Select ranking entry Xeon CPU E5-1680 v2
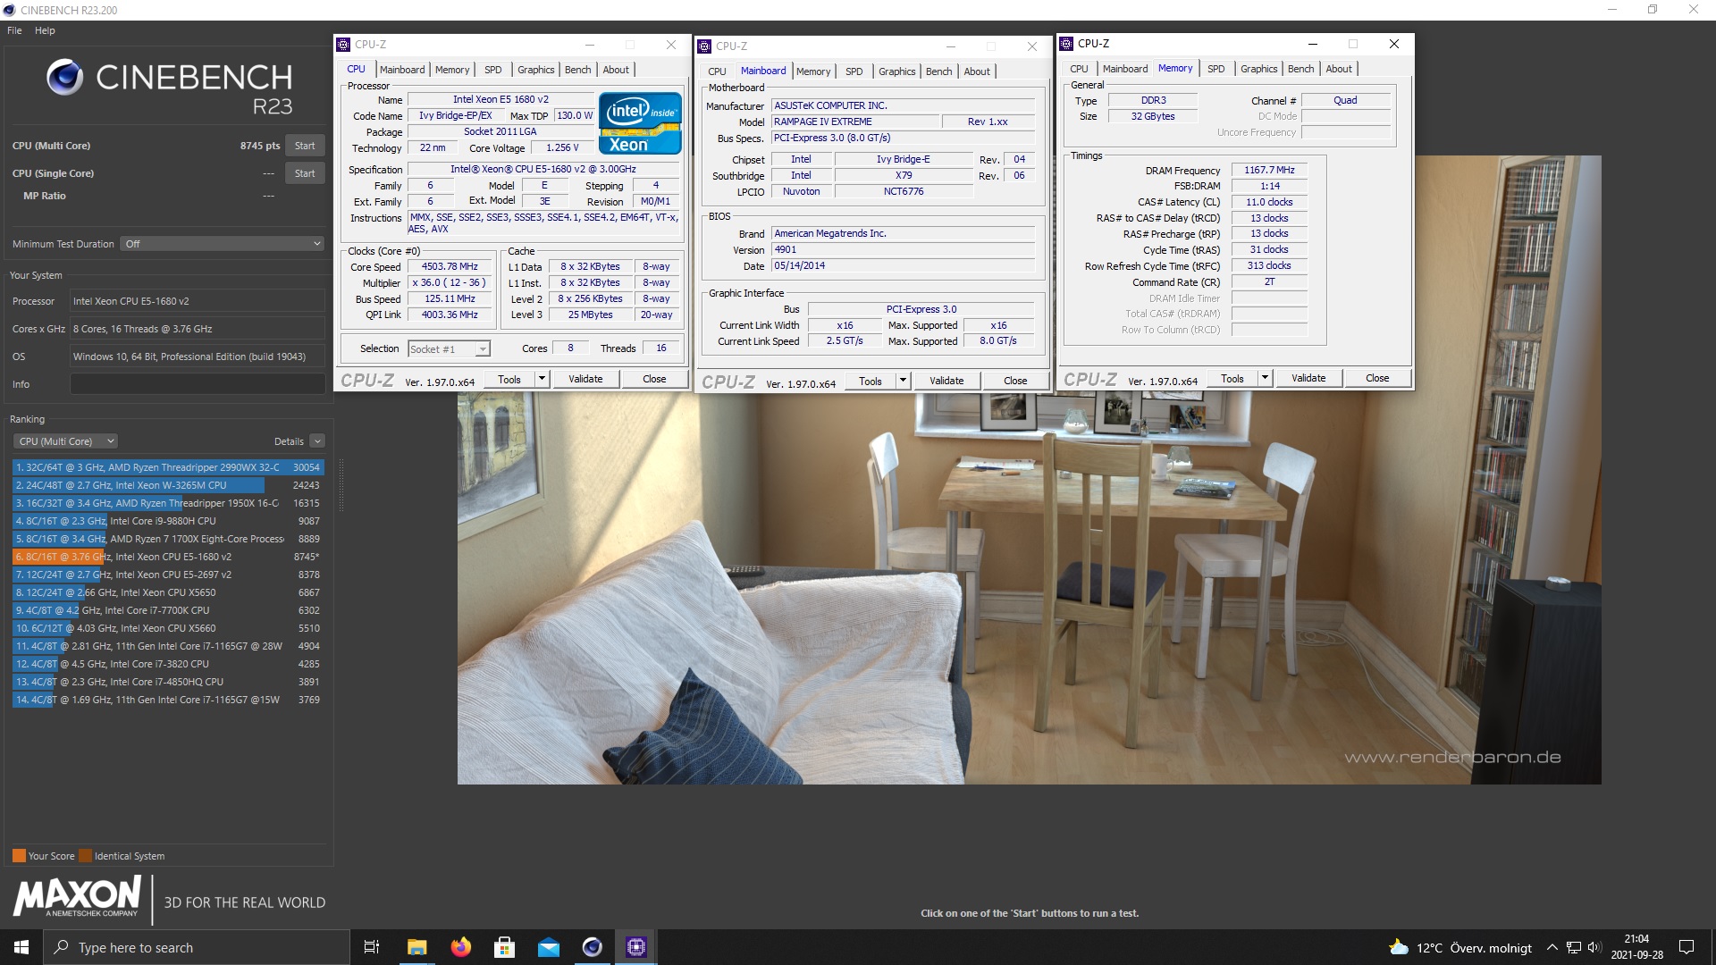The image size is (1716, 965). coord(168,557)
